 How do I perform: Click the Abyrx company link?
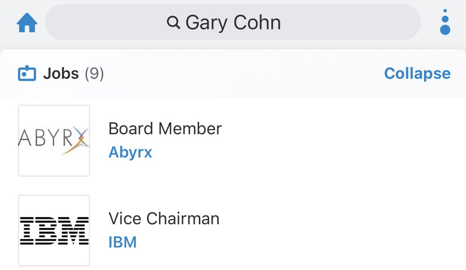pos(130,152)
